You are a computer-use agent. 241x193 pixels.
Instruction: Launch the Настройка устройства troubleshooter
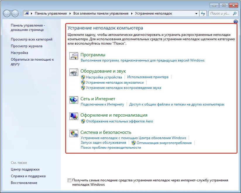tap(104, 77)
